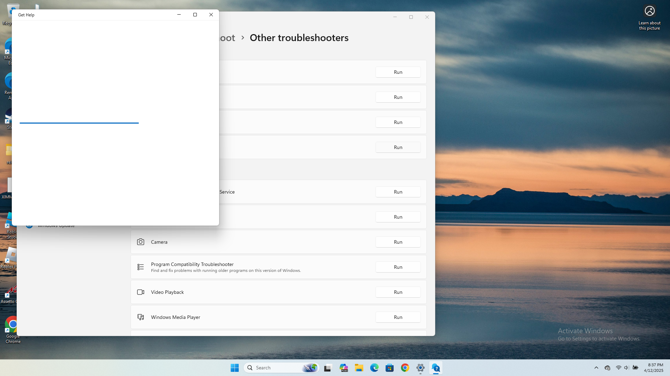Show hidden system tray icons

tap(596, 368)
